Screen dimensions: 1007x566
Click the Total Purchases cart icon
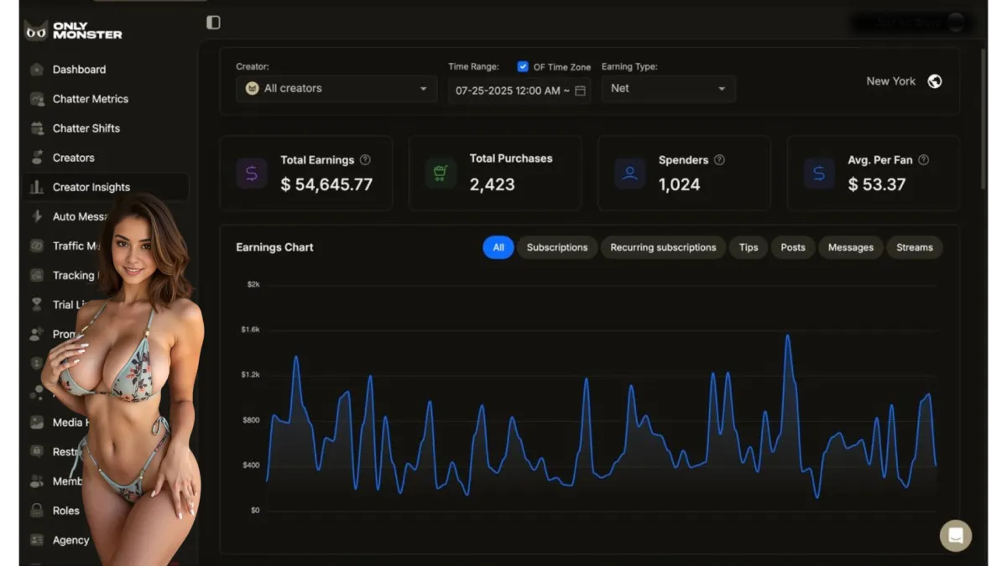[440, 174]
